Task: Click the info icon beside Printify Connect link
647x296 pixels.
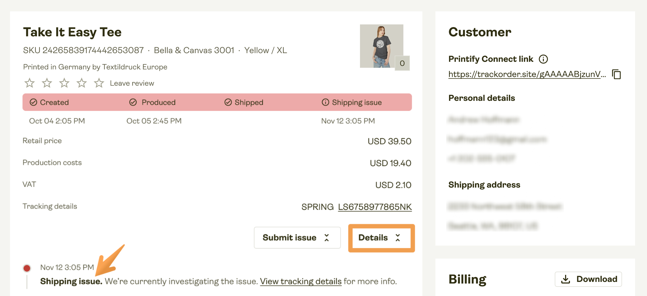Action: coord(544,59)
